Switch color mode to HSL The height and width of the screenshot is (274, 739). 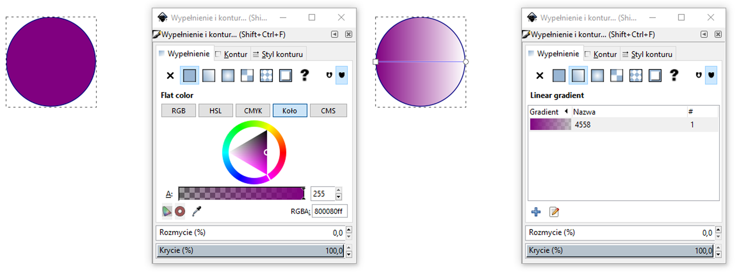216,111
